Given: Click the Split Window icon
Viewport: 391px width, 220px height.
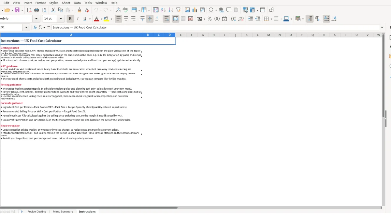Looking at the screenshot, I should [x=263, y=10].
